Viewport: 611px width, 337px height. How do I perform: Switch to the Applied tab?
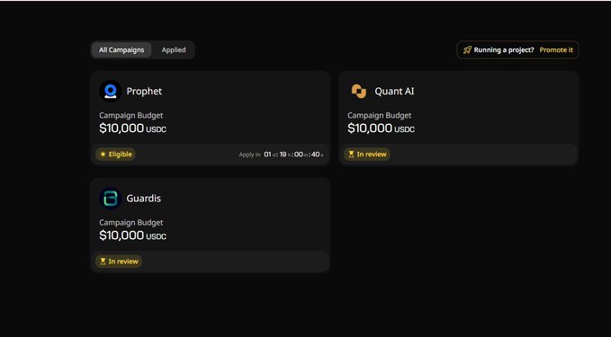click(x=174, y=49)
